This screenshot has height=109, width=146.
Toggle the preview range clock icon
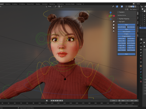tap(119, 101)
